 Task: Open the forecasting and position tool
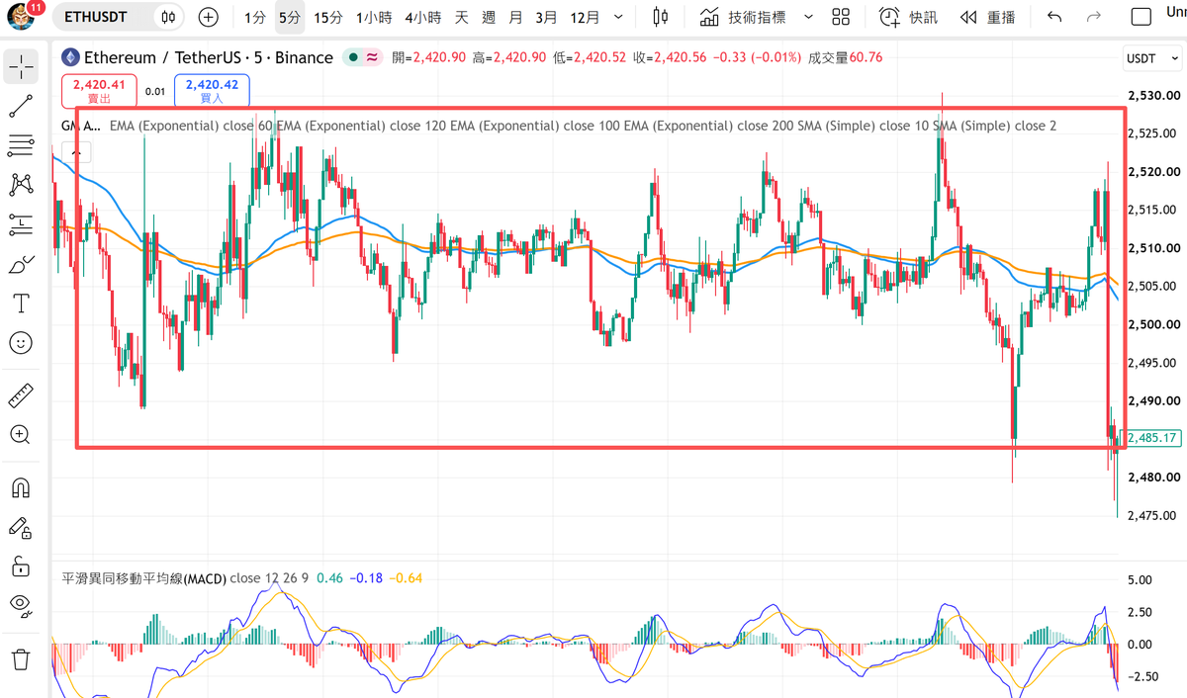point(21,223)
